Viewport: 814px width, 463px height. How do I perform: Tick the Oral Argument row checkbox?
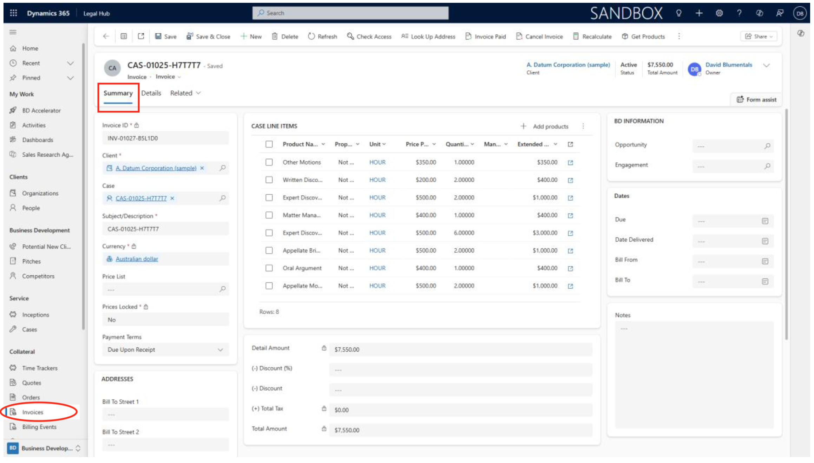(x=269, y=268)
